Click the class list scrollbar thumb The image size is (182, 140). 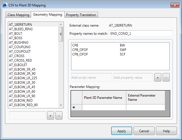[x=61, y=34]
